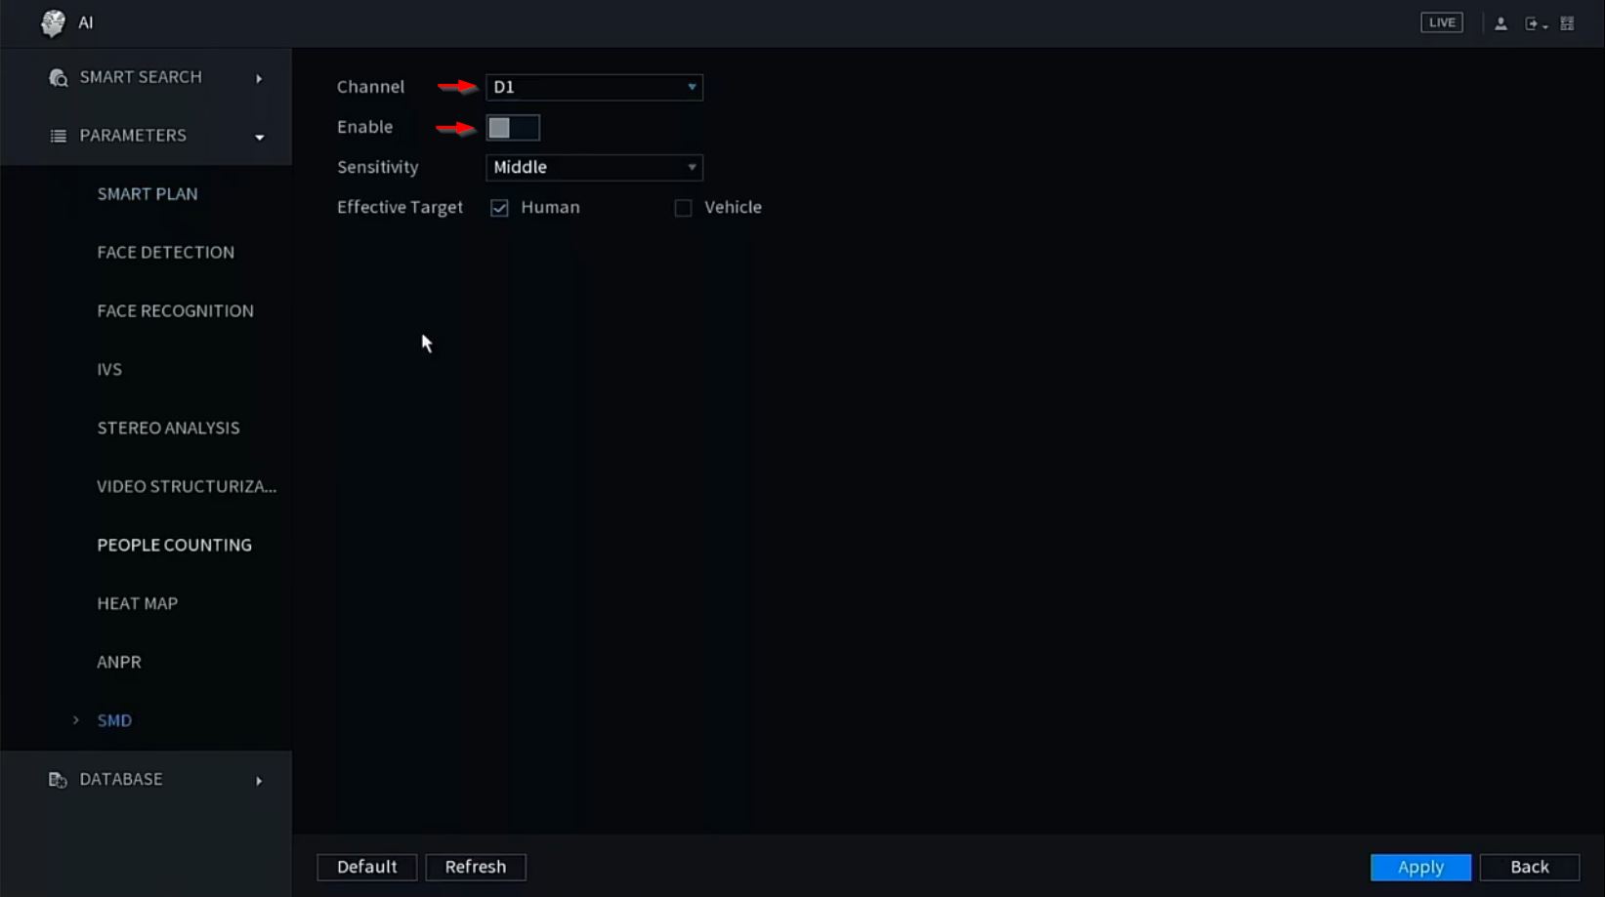Viewport: 1605px width, 897px height.
Task: Open the Heat Map menu item
Action: [x=138, y=604]
